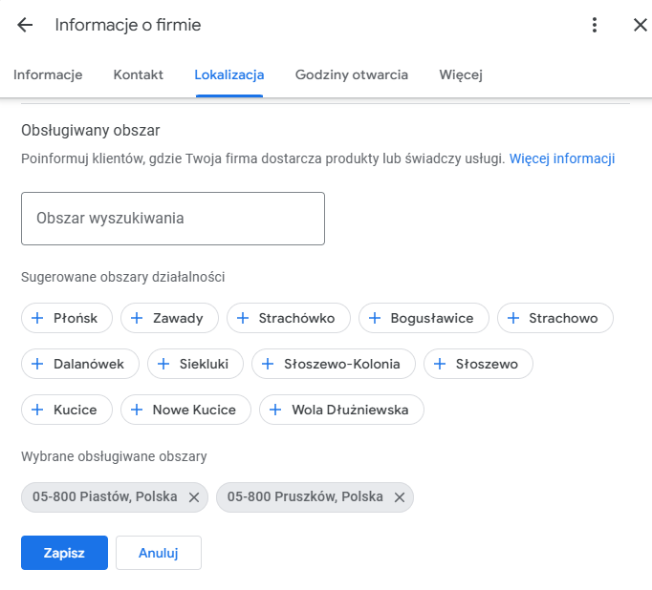This screenshot has width=652, height=590.
Task: Add Kucice suggested area chip
Action: (67, 410)
